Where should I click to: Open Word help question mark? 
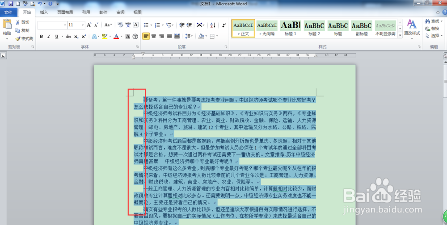point(444,12)
